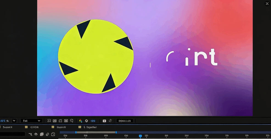Click the fast previews icon

click(x=49, y=121)
